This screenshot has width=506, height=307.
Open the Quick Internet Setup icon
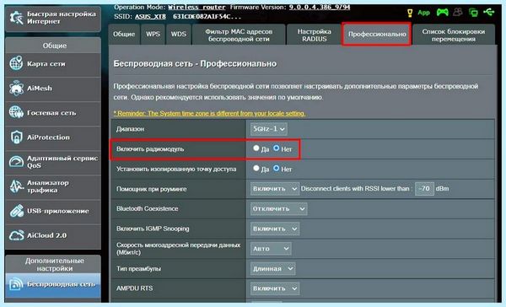[x=16, y=18]
